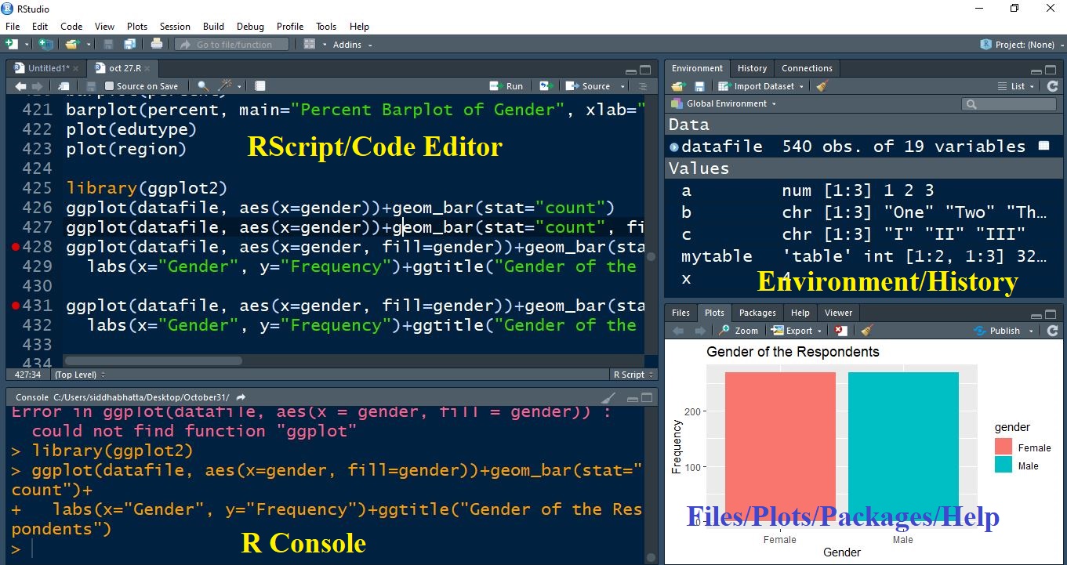This screenshot has height=565, width=1067.
Task: Open the Tools menu
Action: [326, 26]
